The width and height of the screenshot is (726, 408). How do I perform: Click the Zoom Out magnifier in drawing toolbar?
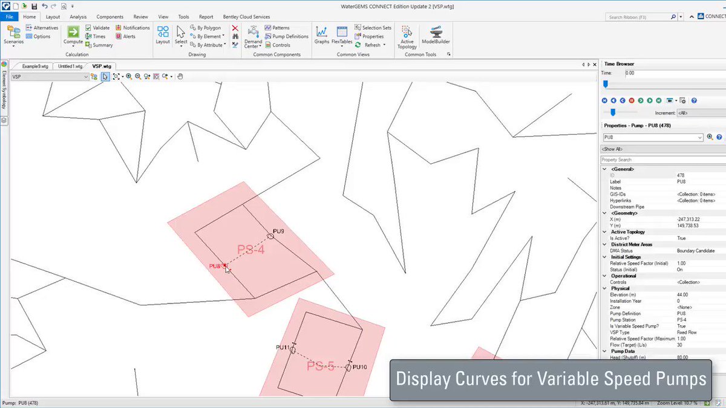point(138,77)
